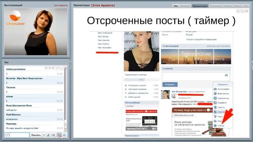Click the user icon next to Послать dropdown

[48, 135]
